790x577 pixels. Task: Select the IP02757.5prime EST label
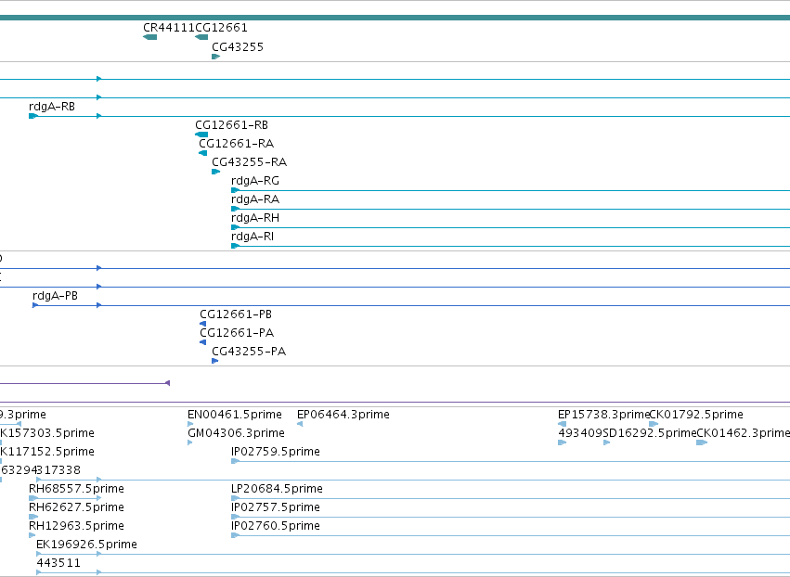tap(276, 507)
